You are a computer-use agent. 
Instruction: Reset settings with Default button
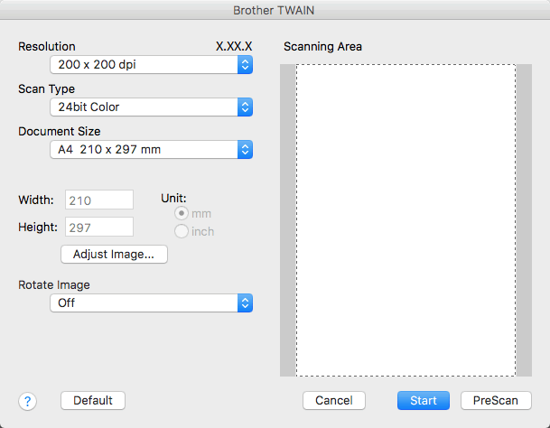pos(93,401)
